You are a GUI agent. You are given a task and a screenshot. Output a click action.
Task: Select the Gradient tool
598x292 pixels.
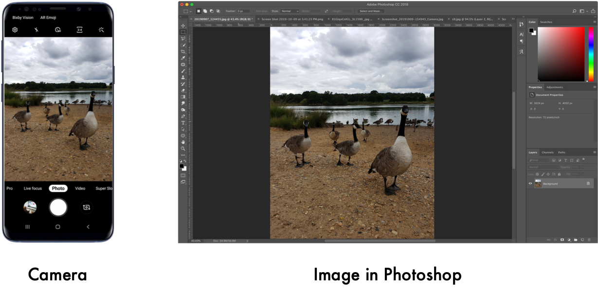(183, 96)
